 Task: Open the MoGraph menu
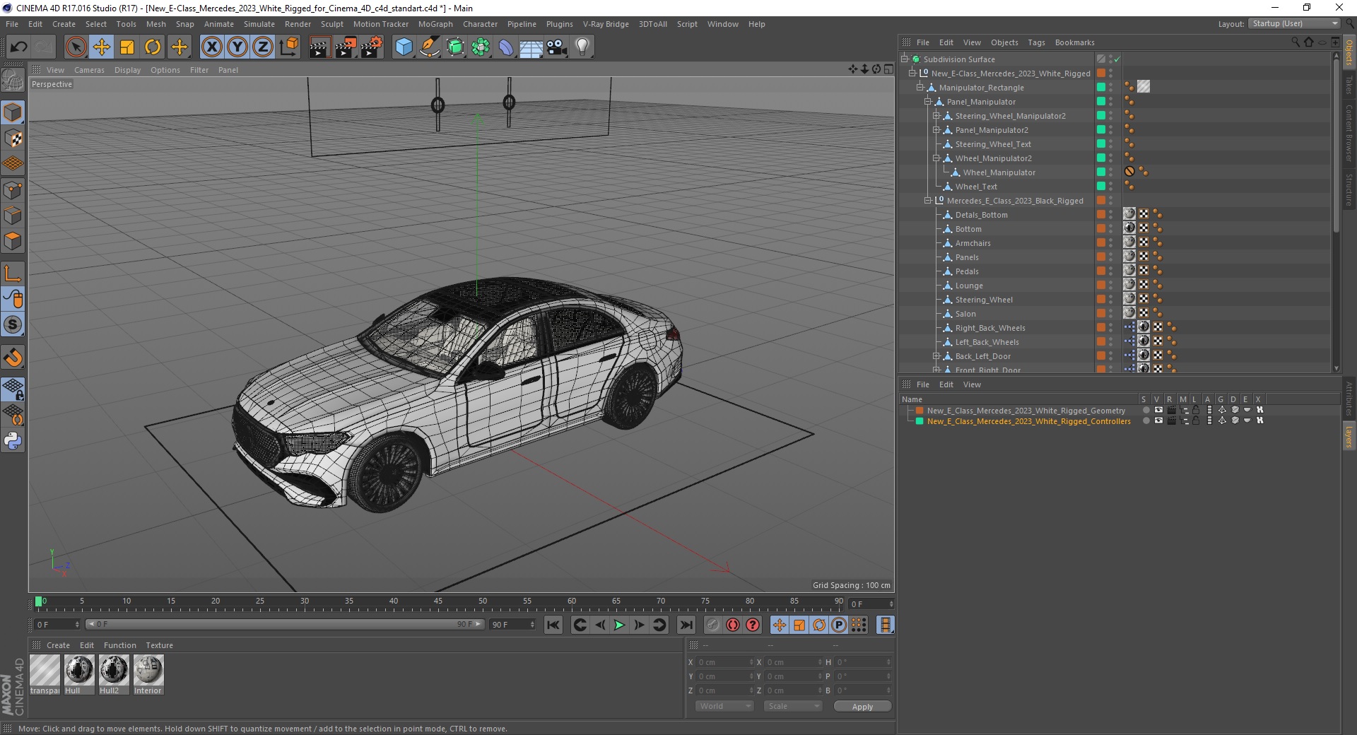tap(435, 24)
